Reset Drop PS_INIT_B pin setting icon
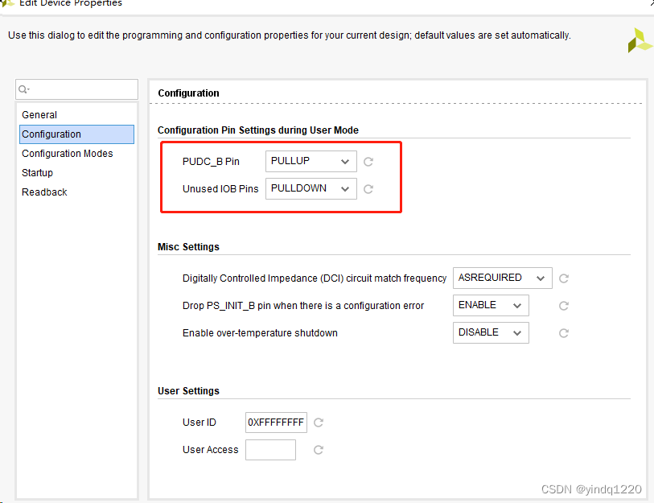Viewport: 654px width, 503px height. [564, 306]
